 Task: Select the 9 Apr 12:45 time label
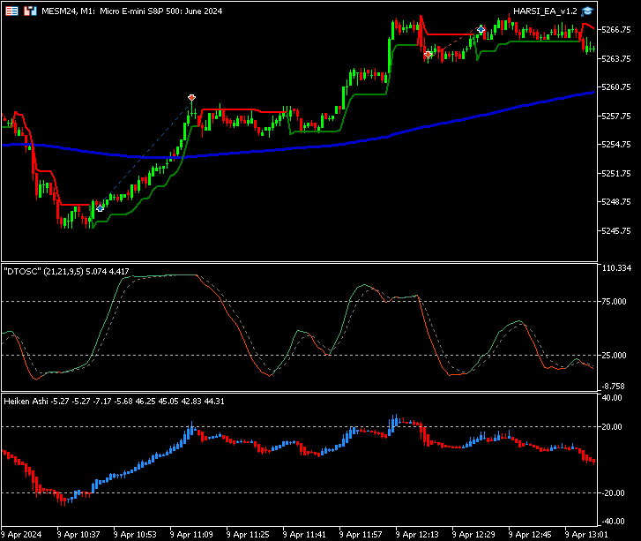coord(530,535)
